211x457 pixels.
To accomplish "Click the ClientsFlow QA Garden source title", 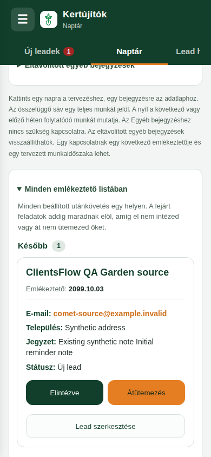I will click(97, 272).
